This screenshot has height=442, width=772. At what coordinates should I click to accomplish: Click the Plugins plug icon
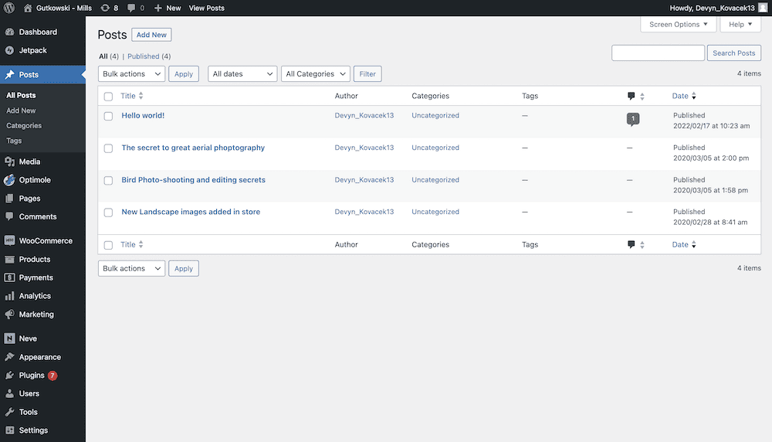coord(9,376)
